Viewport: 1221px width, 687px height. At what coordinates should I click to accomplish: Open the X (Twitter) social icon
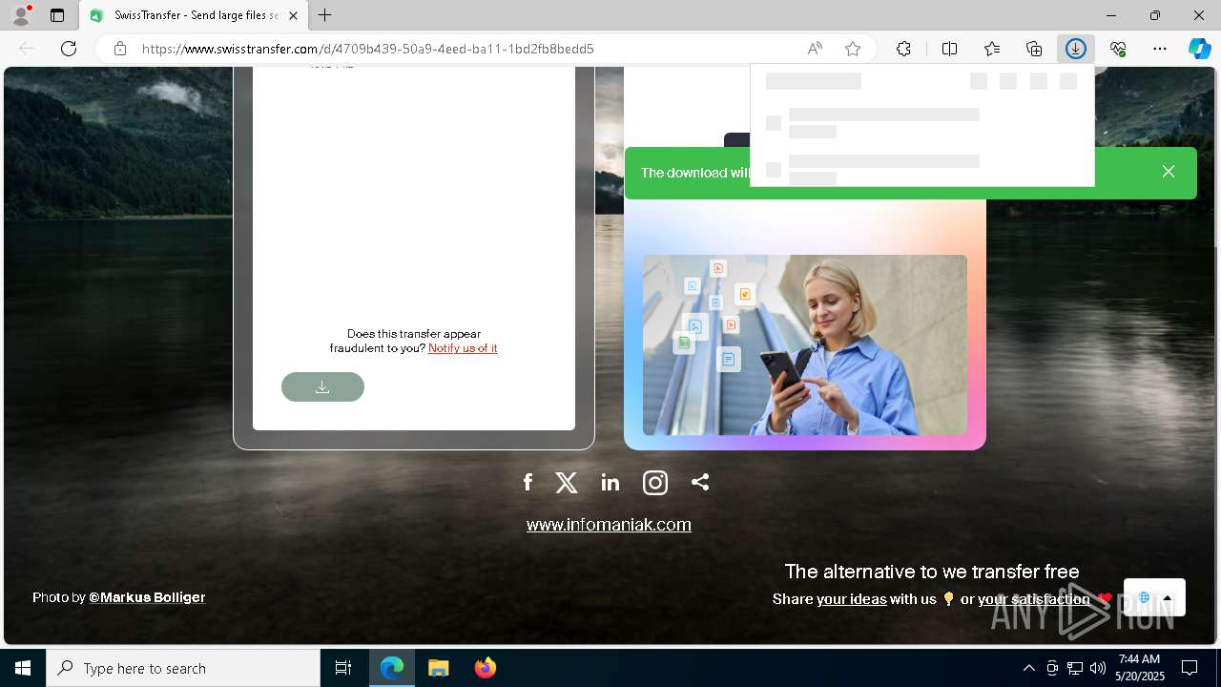click(x=567, y=483)
